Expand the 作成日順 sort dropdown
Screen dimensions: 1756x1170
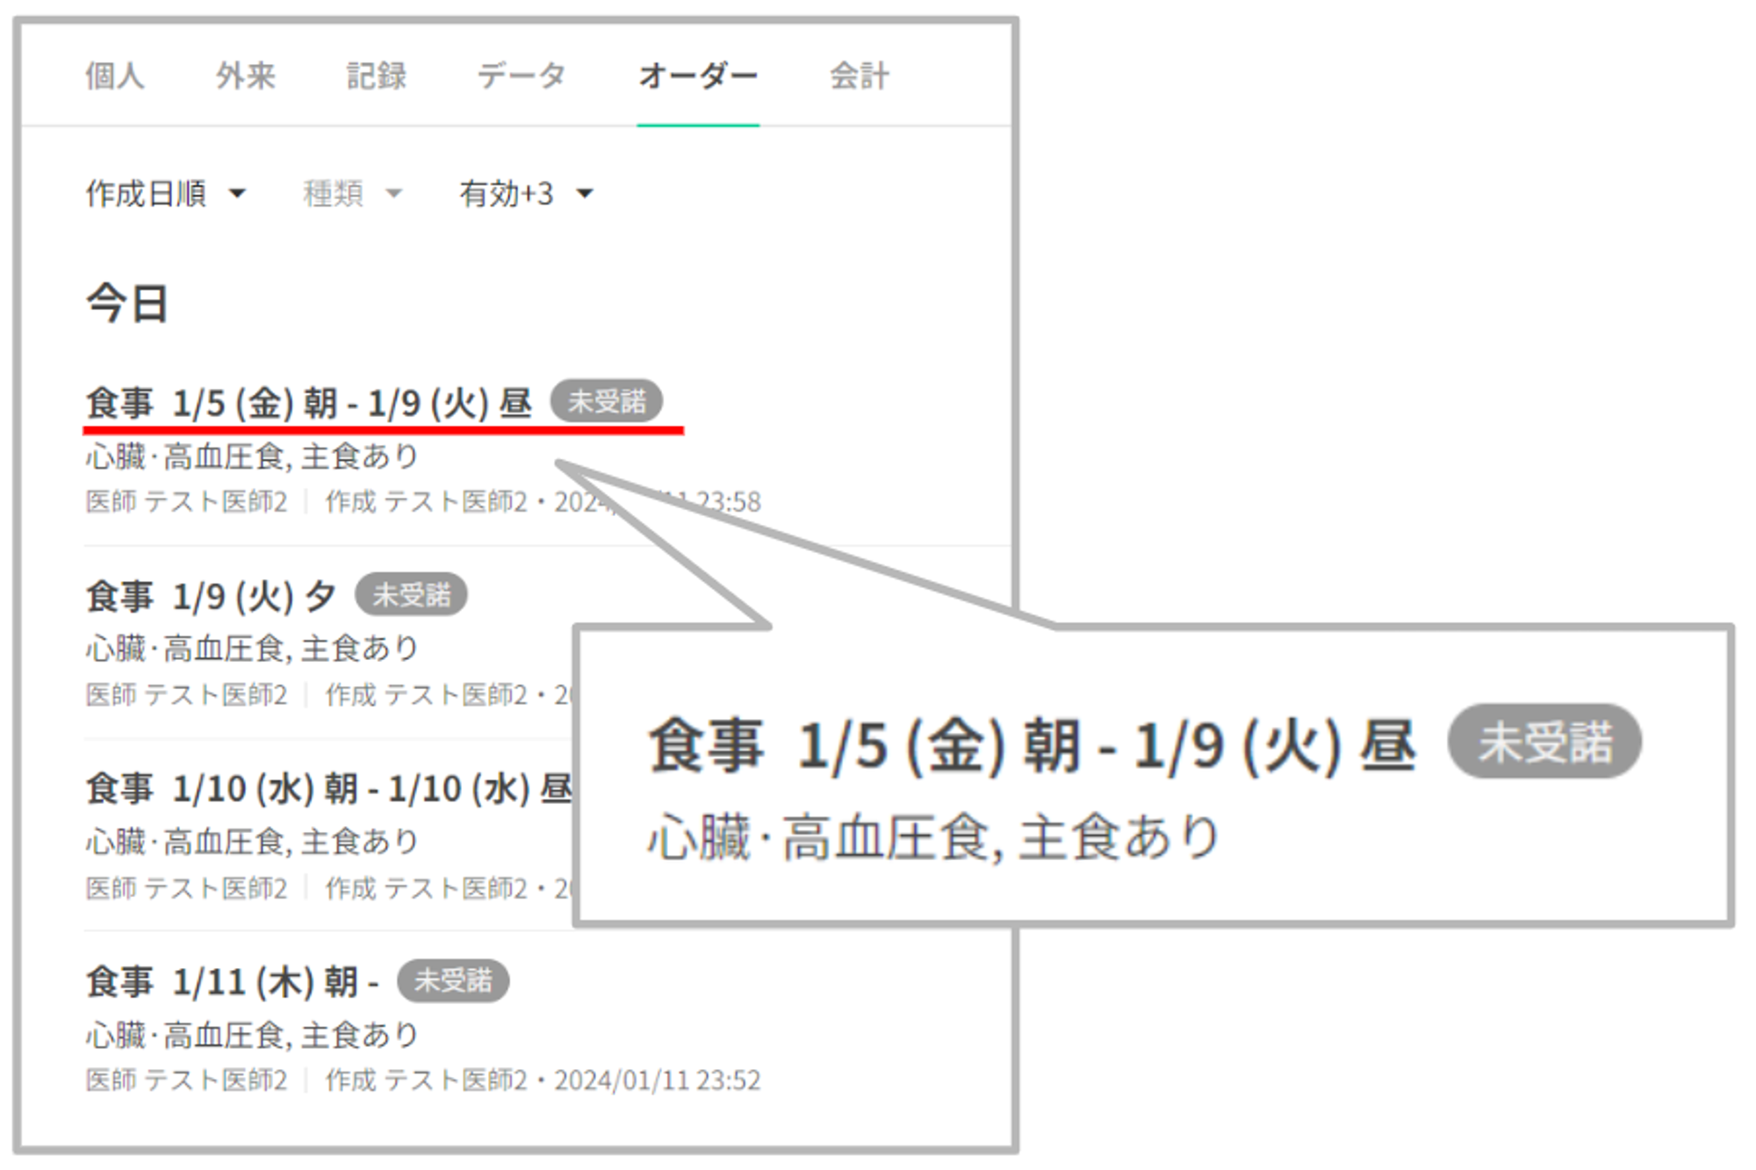click(147, 194)
